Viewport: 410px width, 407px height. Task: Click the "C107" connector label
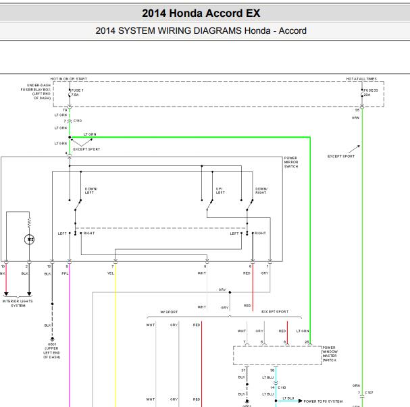point(369,393)
